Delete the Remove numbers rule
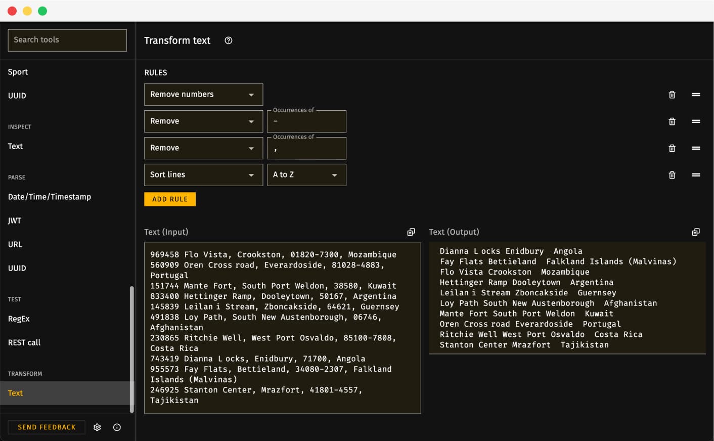 coord(672,95)
